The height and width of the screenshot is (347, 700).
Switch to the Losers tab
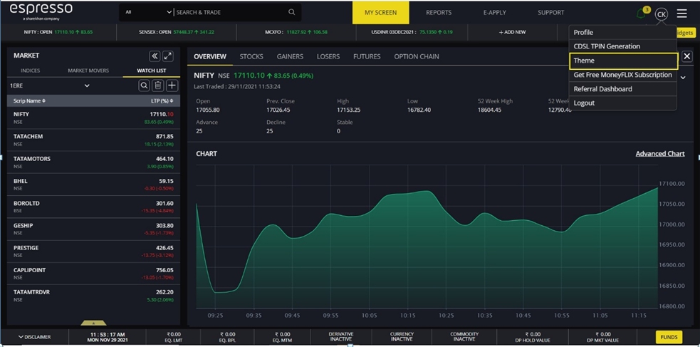(328, 57)
